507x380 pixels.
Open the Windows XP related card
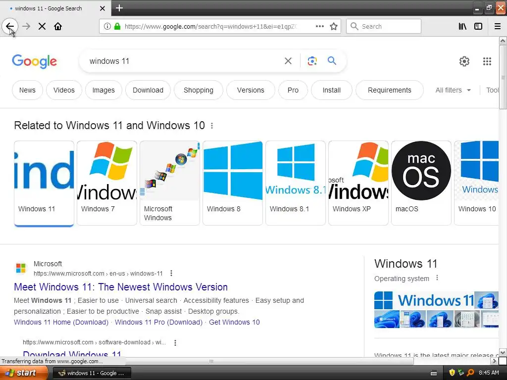coord(358,183)
